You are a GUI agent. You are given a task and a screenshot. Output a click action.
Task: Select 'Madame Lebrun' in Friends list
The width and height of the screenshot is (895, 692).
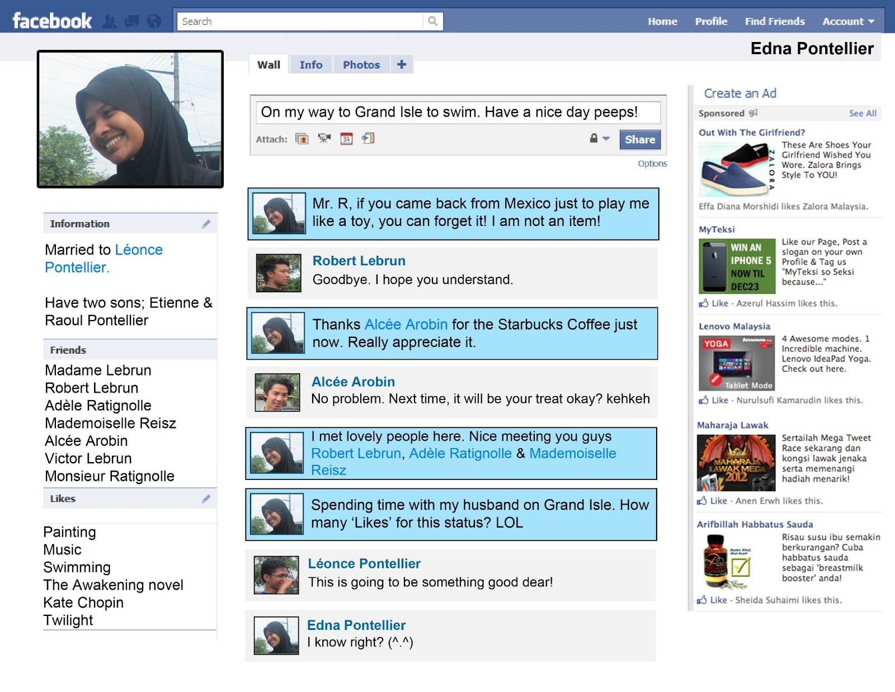click(98, 370)
